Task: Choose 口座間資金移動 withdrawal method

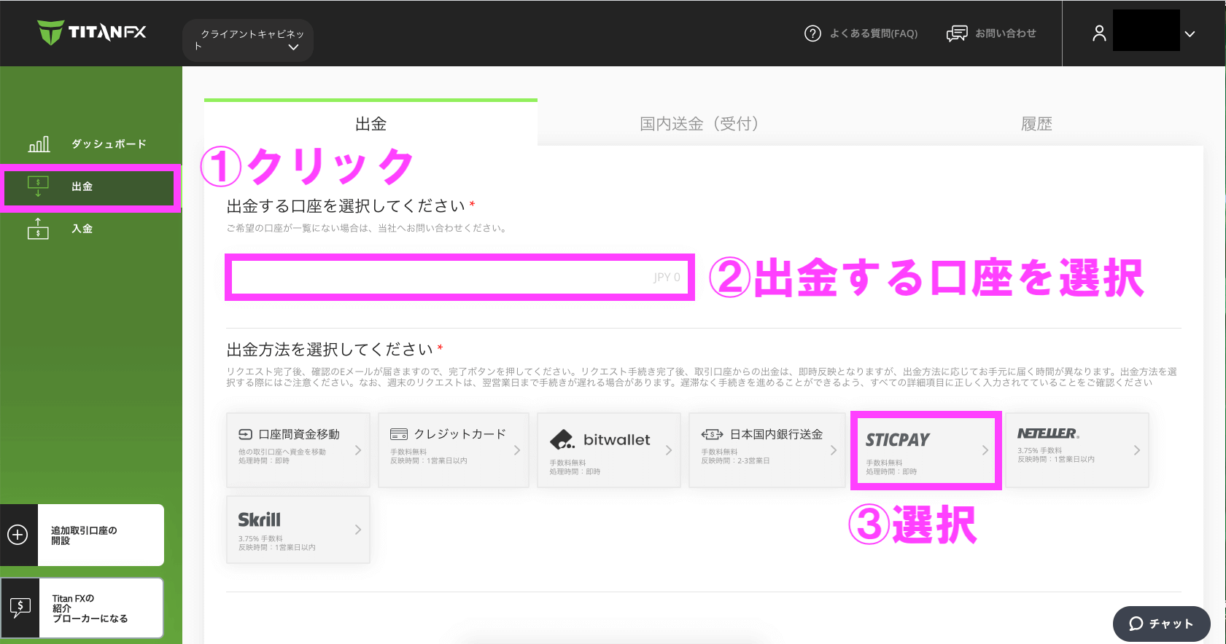Action: coord(298,449)
